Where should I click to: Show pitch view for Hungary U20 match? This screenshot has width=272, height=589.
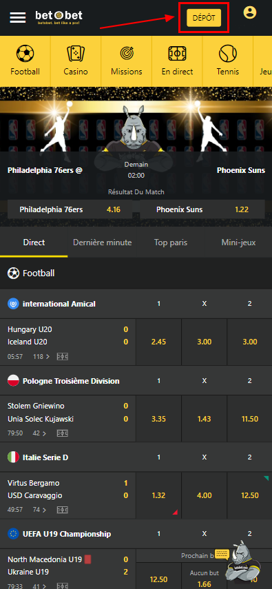tap(63, 357)
